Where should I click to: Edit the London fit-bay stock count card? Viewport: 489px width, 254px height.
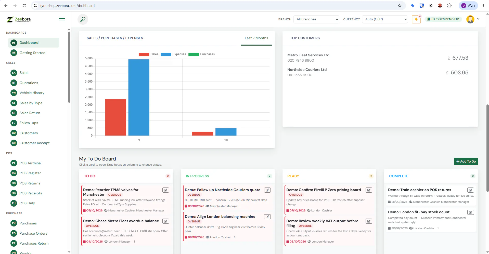[x=471, y=212]
